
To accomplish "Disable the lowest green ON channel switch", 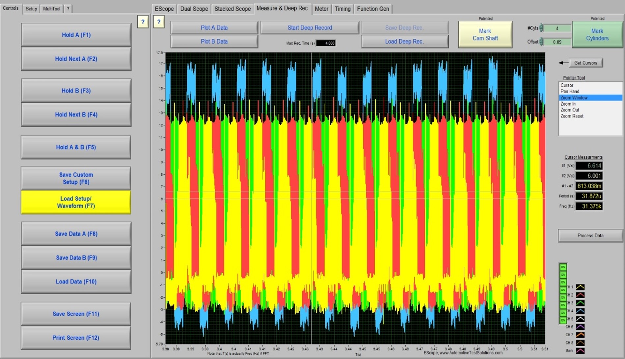I will coord(563,320).
